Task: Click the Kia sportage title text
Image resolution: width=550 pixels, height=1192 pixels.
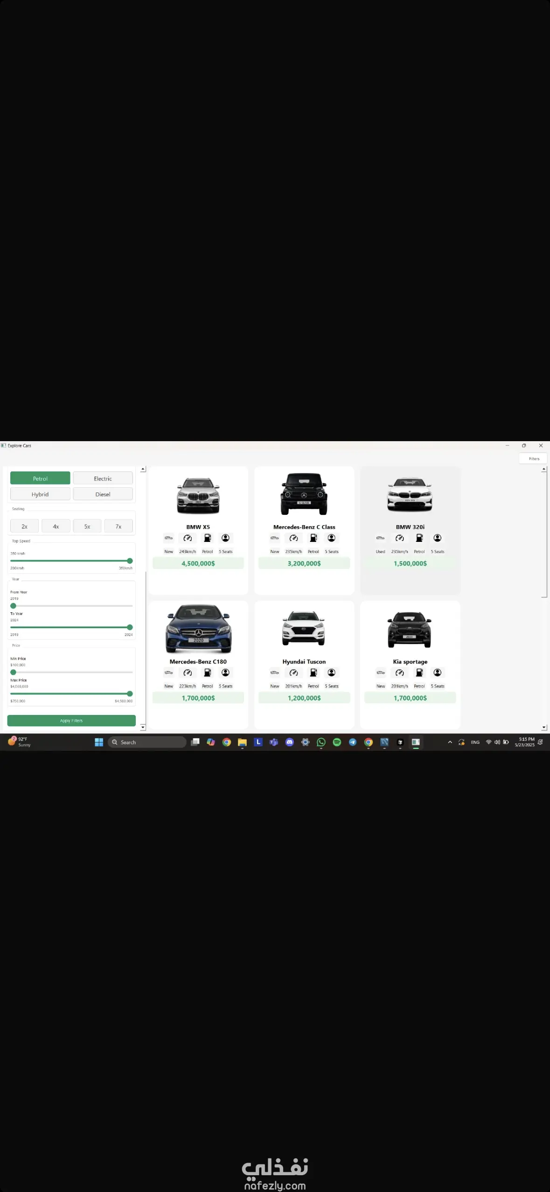Action: coord(410,662)
